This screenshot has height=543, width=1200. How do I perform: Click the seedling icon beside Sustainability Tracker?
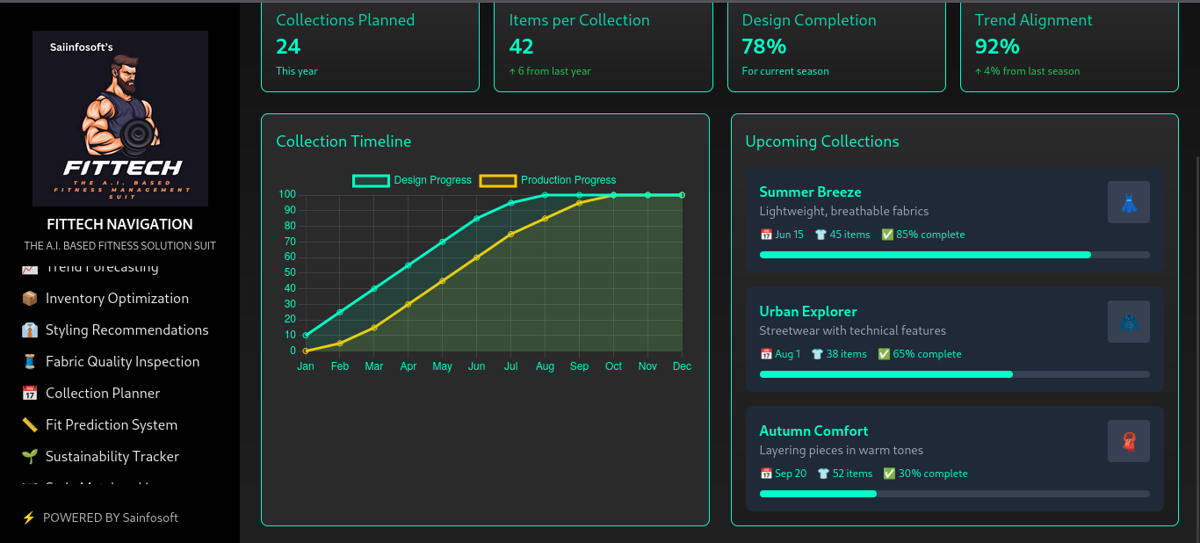(30, 457)
